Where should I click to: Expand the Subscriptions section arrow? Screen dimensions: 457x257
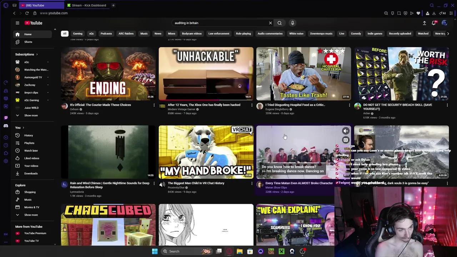point(37,54)
